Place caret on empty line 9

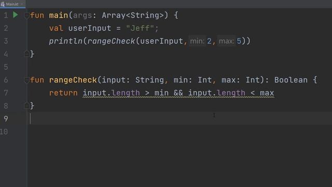180,118
